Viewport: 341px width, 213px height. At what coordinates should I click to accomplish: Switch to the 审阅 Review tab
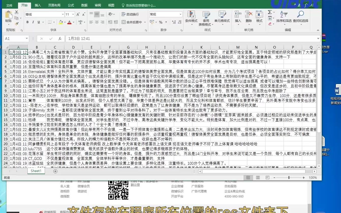tap(98, 5)
